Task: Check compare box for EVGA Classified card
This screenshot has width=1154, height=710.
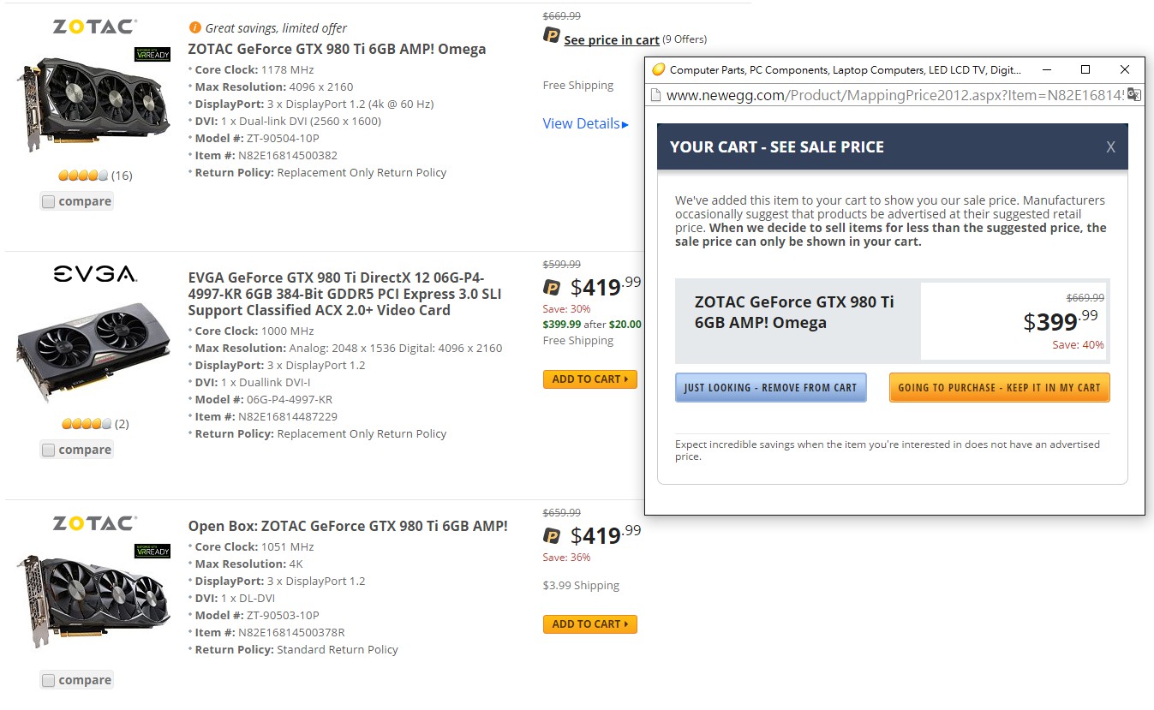Action: tap(49, 450)
